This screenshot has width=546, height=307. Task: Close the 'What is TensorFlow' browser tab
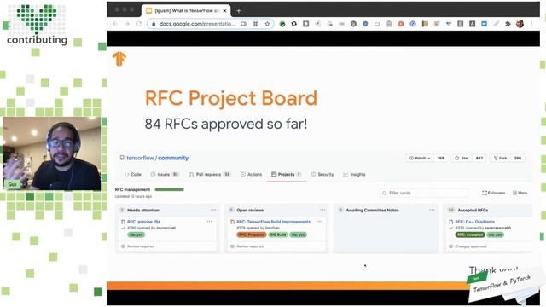[x=224, y=11]
